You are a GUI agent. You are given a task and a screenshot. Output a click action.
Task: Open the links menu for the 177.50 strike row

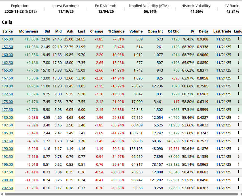(238, 109)
